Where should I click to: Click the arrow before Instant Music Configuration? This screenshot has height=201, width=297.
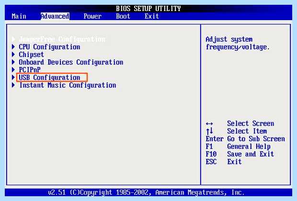tap(13, 85)
